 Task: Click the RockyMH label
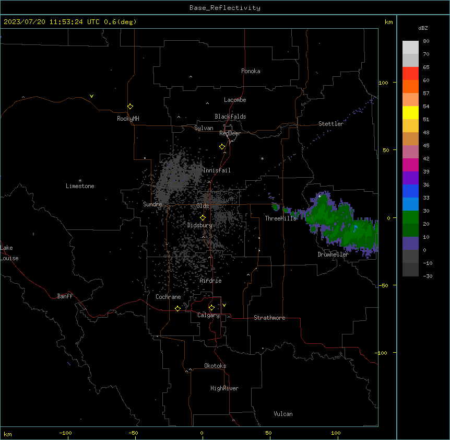(128, 119)
